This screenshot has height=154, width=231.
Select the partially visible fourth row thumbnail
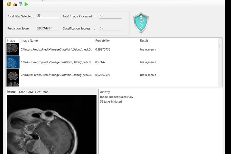click(13, 84)
